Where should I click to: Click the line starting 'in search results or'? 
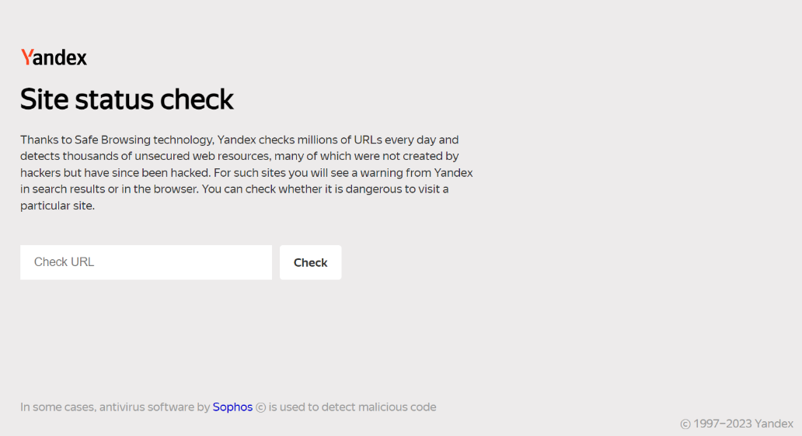235,189
